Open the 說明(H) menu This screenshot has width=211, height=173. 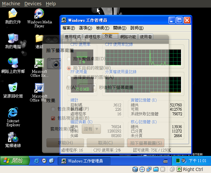click(137, 28)
